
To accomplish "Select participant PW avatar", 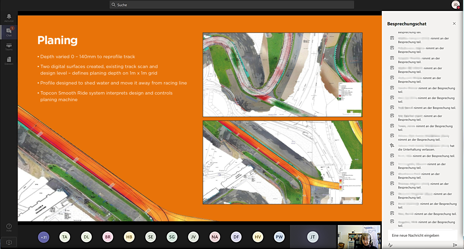I will pyautogui.click(x=279, y=237).
